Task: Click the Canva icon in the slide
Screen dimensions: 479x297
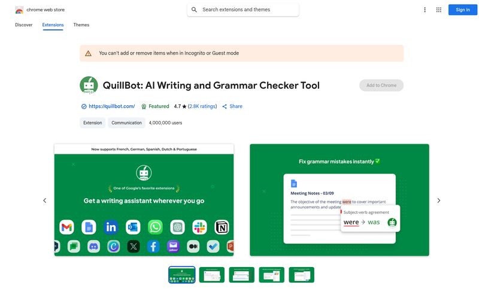Action: [113, 246]
